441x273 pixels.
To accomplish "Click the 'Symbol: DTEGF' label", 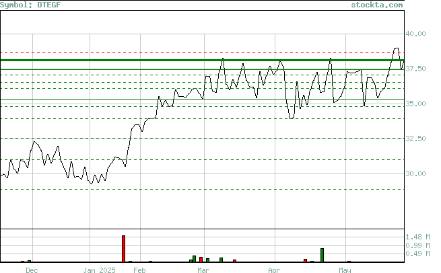I will [x=30, y=5].
